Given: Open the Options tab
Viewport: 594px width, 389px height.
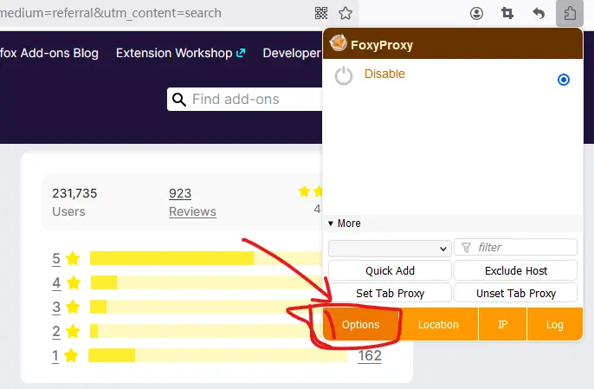Looking at the screenshot, I should pos(360,324).
